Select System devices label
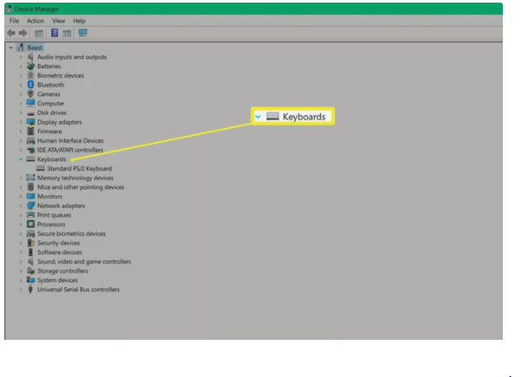The width and height of the screenshot is (521, 377). (57, 280)
